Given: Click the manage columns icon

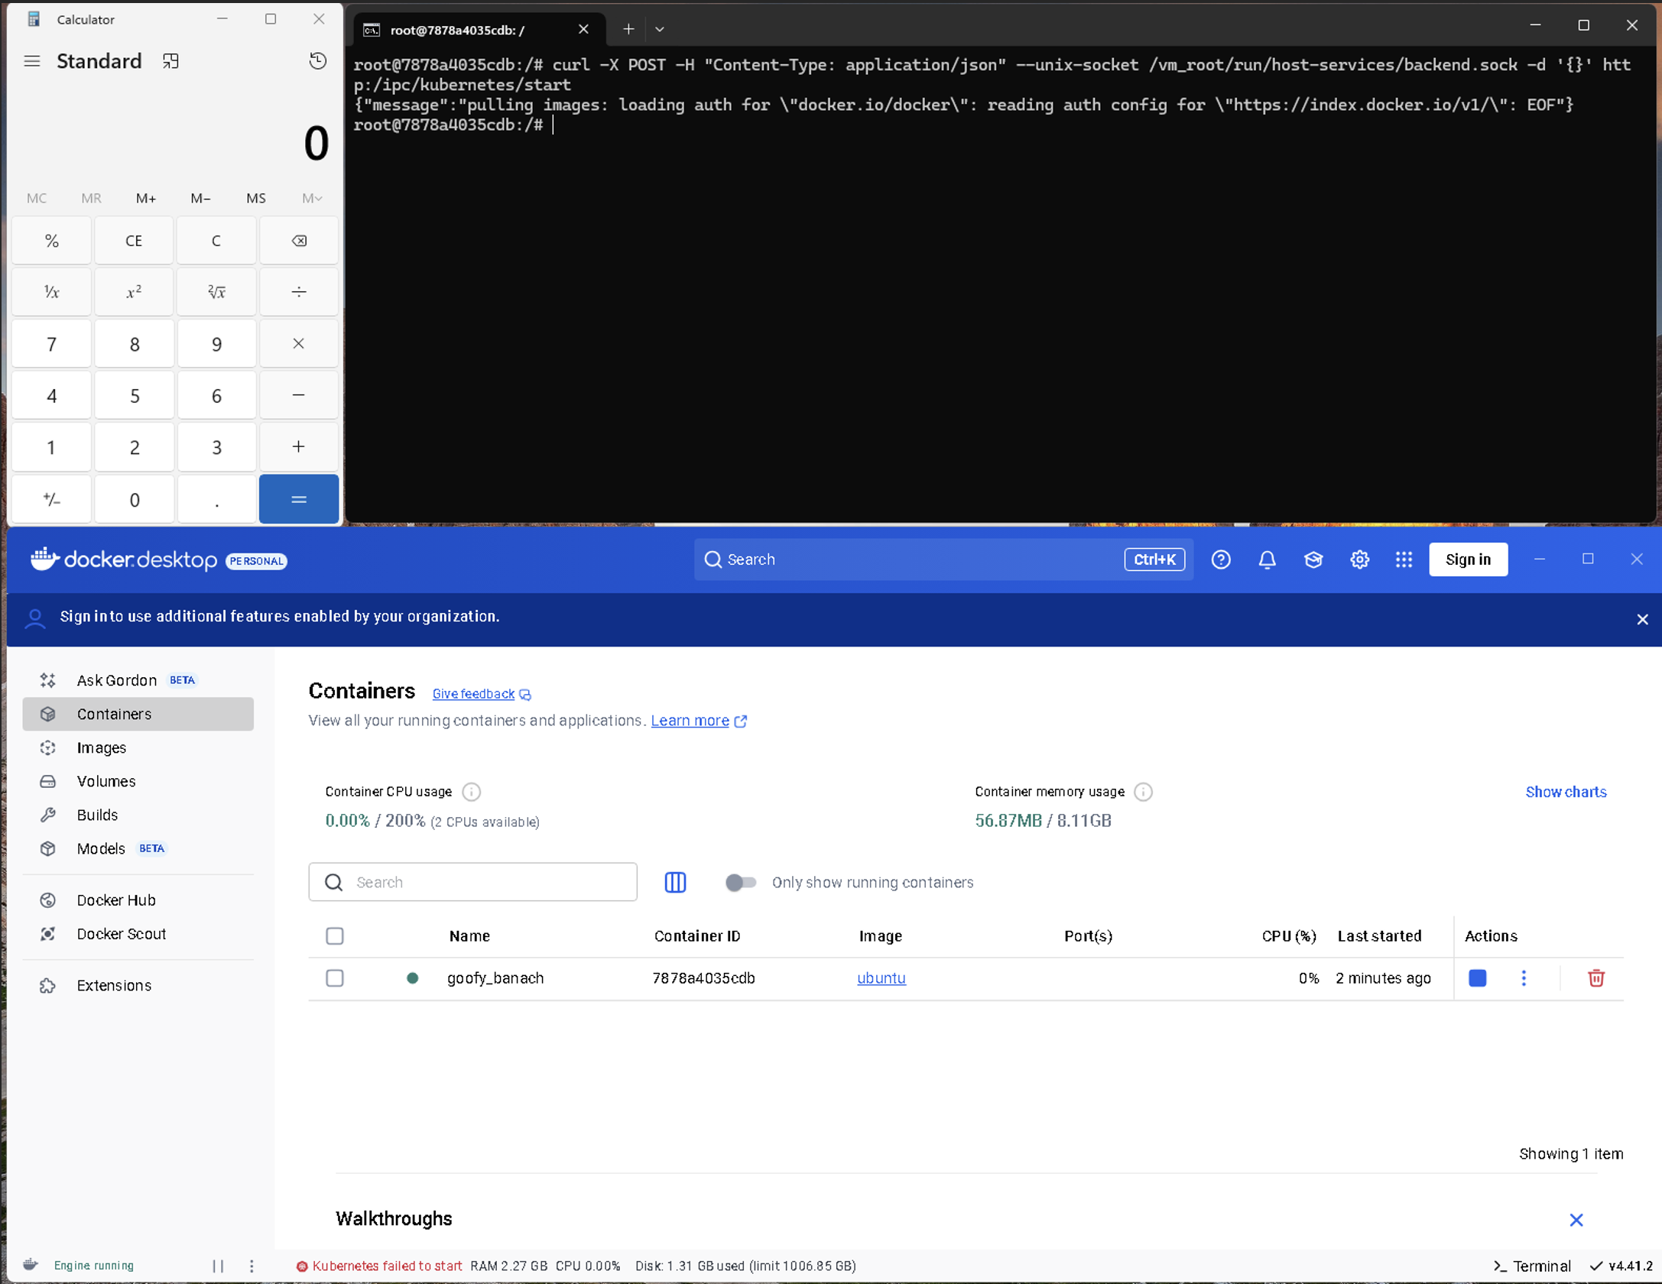Looking at the screenshot, I should 675,882.
